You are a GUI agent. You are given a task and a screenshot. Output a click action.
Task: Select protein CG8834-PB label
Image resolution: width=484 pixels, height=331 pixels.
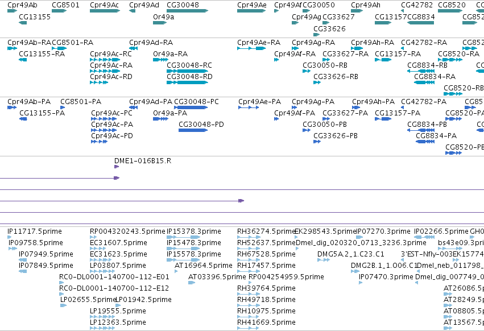[x=427, y=125]
